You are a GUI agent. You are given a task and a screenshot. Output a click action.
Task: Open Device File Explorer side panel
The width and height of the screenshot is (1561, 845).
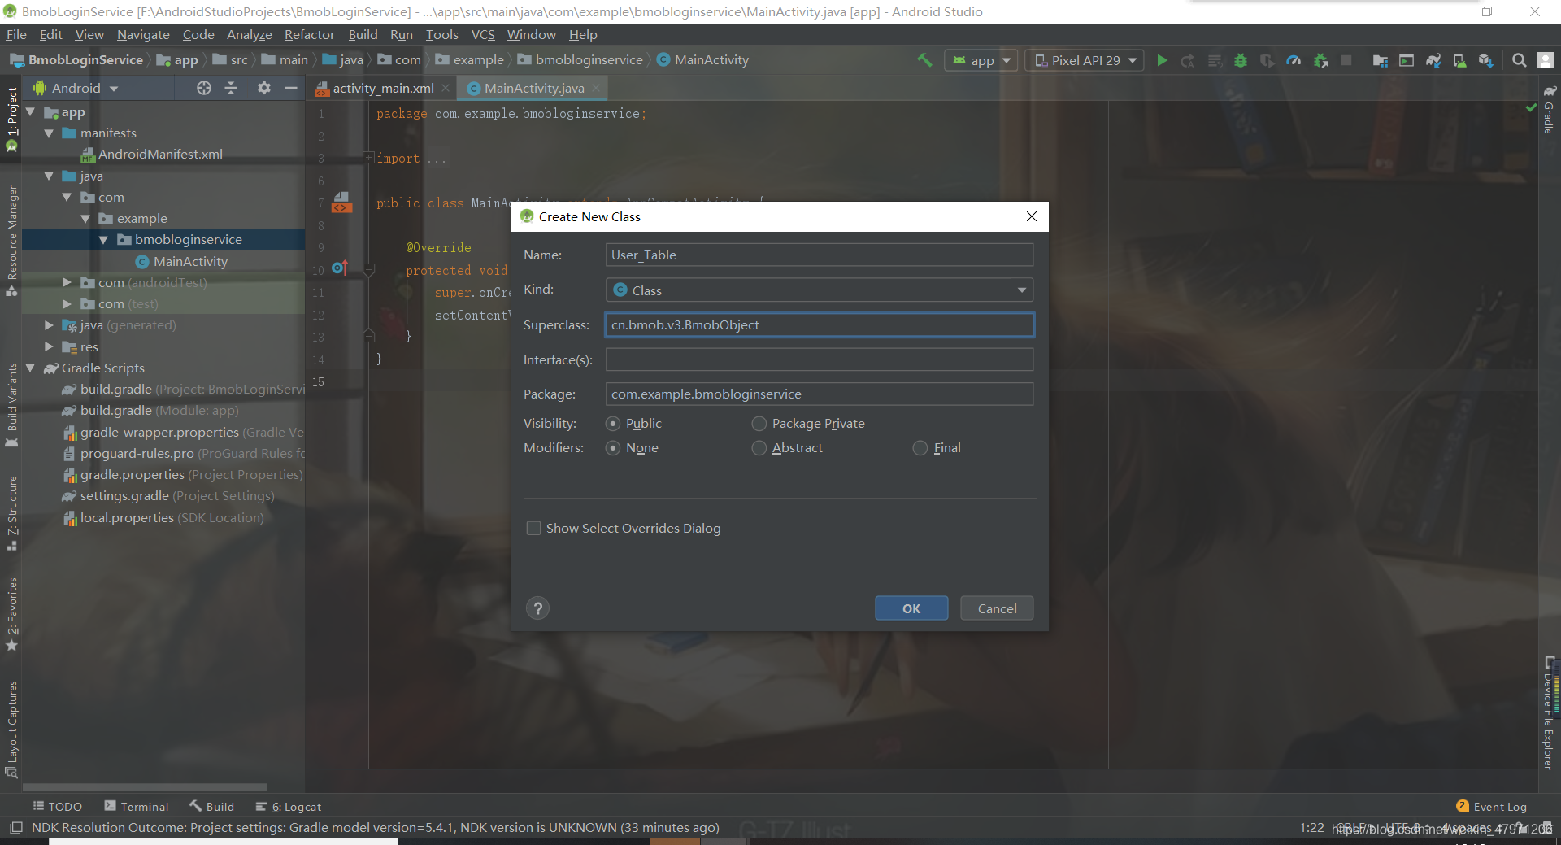coord(1550,712)
